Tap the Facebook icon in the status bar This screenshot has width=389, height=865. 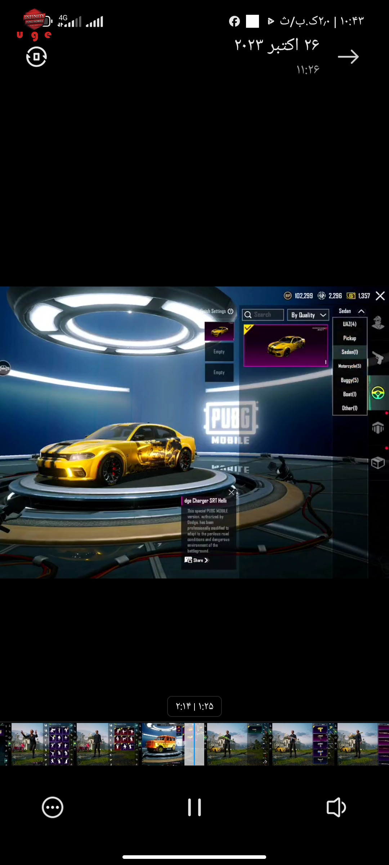(234, 22)
